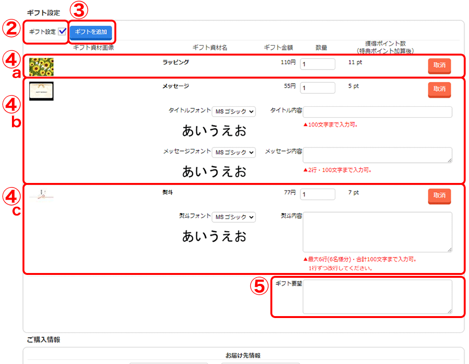The width and height of the screenshot is (469, 364).
Task: Cancel the ラッピング gift item
Action: click(x=439, y=66)
